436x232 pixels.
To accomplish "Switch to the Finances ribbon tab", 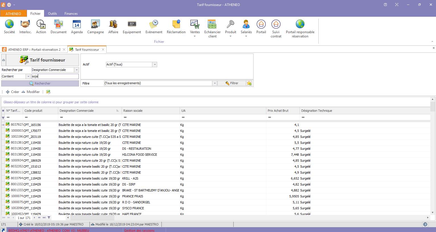I will tap(71, 14).
